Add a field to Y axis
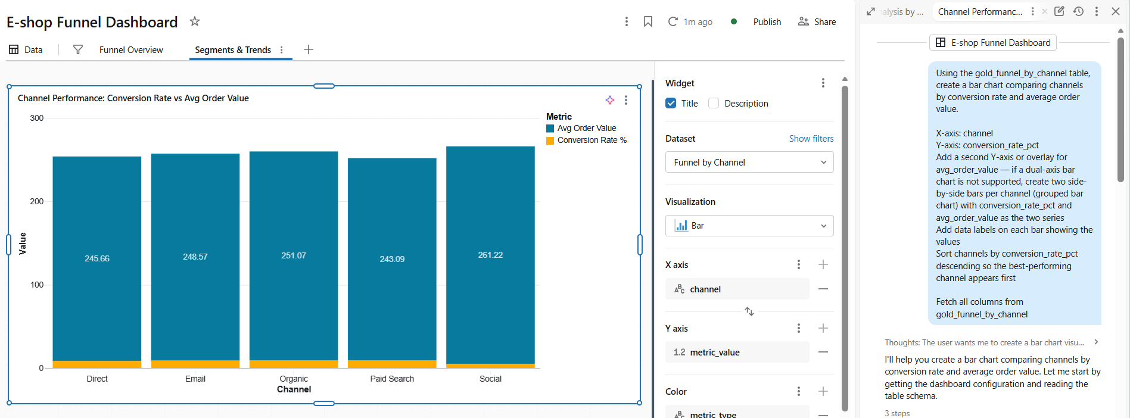This screenshot has height=418, width=1130. pos(823,328)
